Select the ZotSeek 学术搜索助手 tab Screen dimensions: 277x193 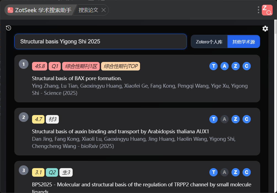pos(40,10)
